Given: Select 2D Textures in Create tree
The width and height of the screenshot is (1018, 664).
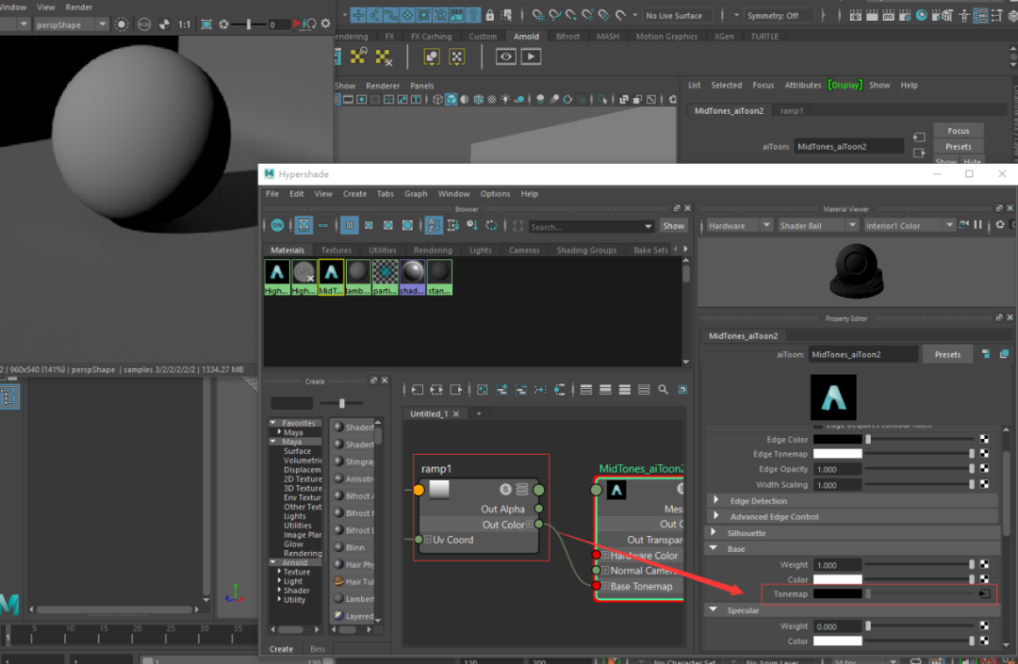Looking at the screenshot, I should (303, 479).
